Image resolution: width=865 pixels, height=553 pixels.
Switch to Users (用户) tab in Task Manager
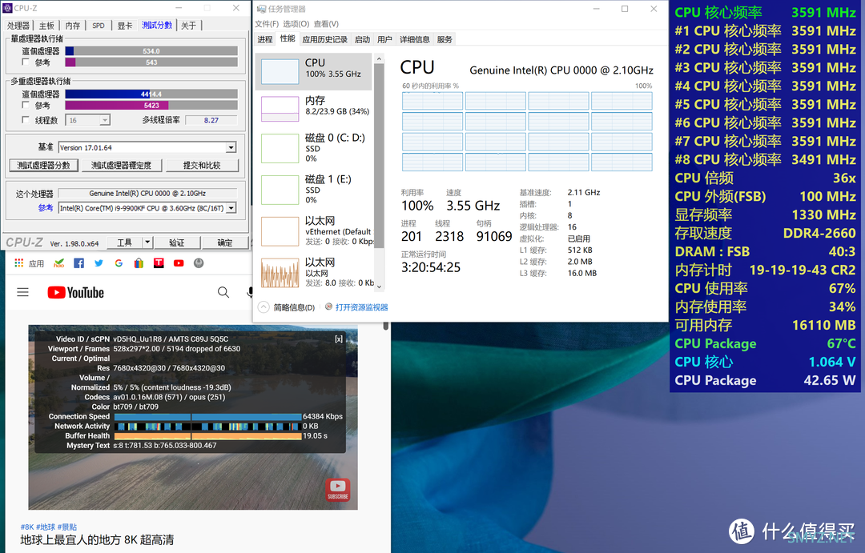click(x=384, y=40)
